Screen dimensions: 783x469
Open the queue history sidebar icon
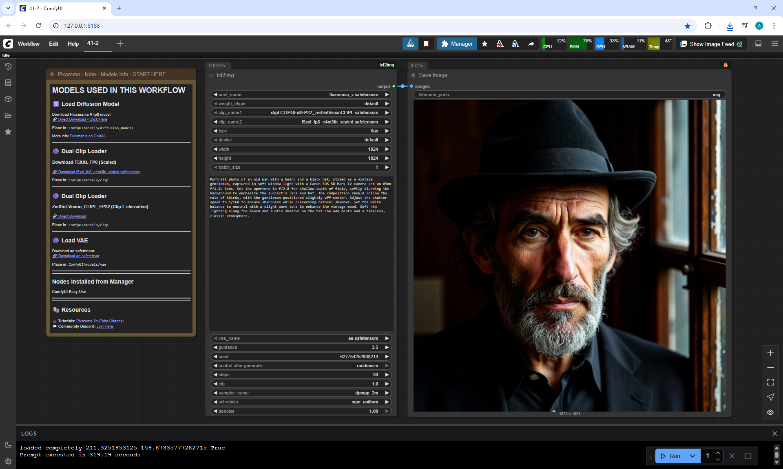click(8, 66)
